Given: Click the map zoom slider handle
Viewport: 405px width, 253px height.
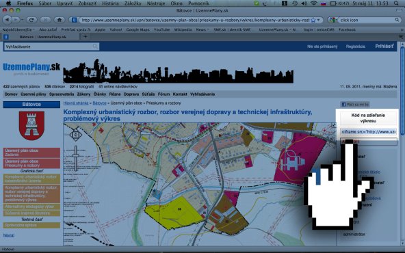Looking at the screenshot, I should (x=75, y=155).
